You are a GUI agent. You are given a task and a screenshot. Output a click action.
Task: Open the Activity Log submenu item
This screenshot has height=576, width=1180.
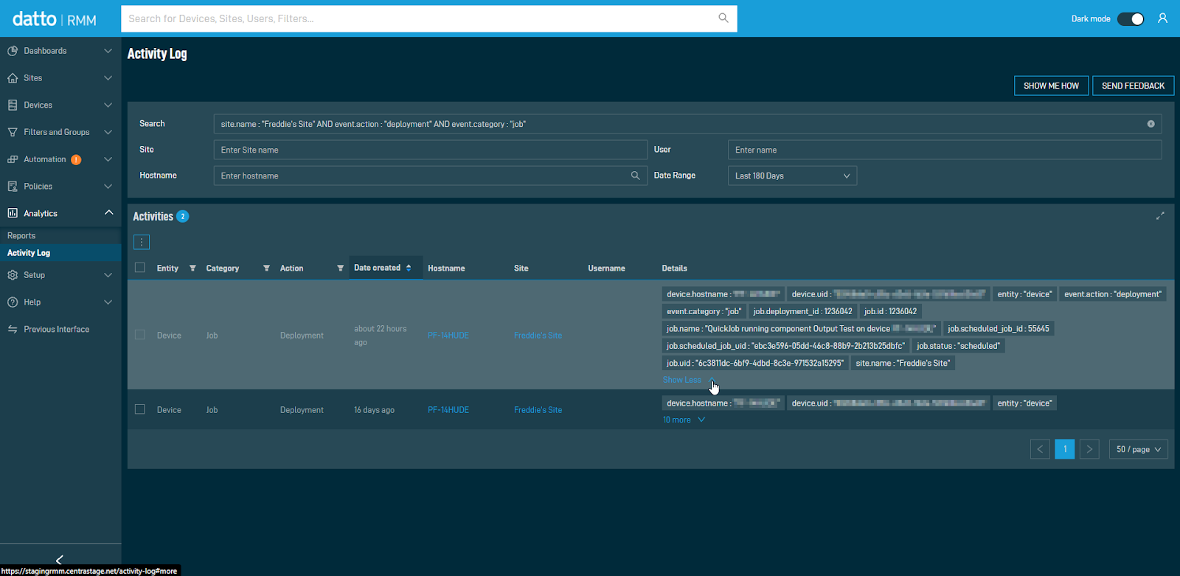click(60, 253)
